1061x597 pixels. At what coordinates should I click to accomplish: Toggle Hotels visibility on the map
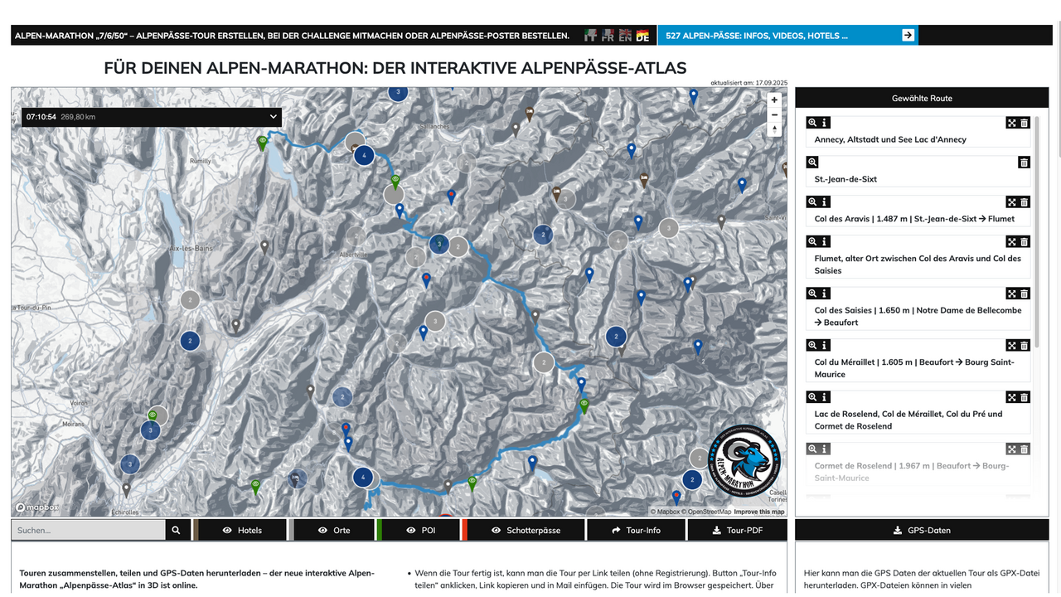(241, 530)
